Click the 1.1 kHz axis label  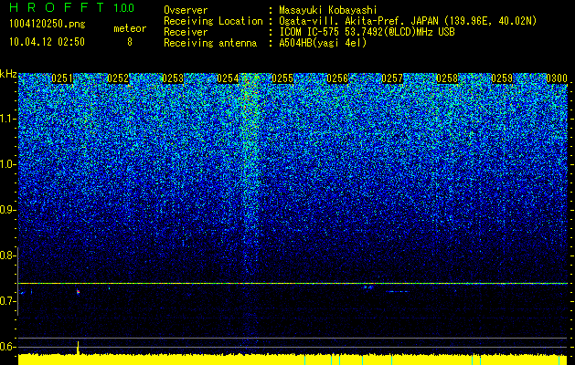[8, 119]
